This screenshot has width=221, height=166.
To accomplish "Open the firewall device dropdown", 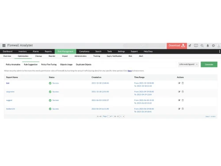I will [188, 64].
